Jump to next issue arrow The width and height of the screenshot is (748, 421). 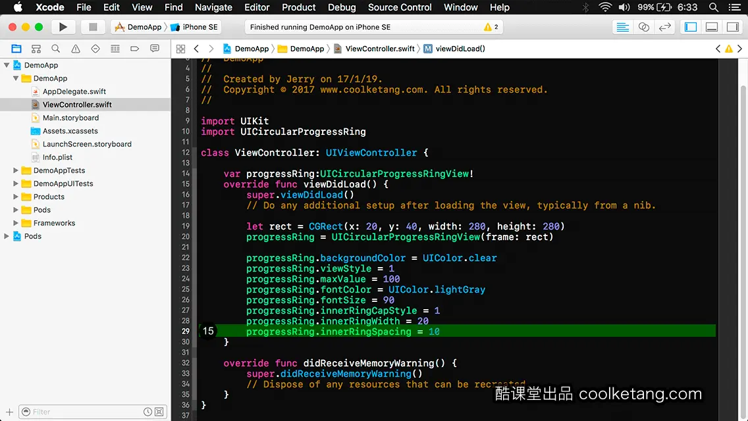tap(740, 49)
